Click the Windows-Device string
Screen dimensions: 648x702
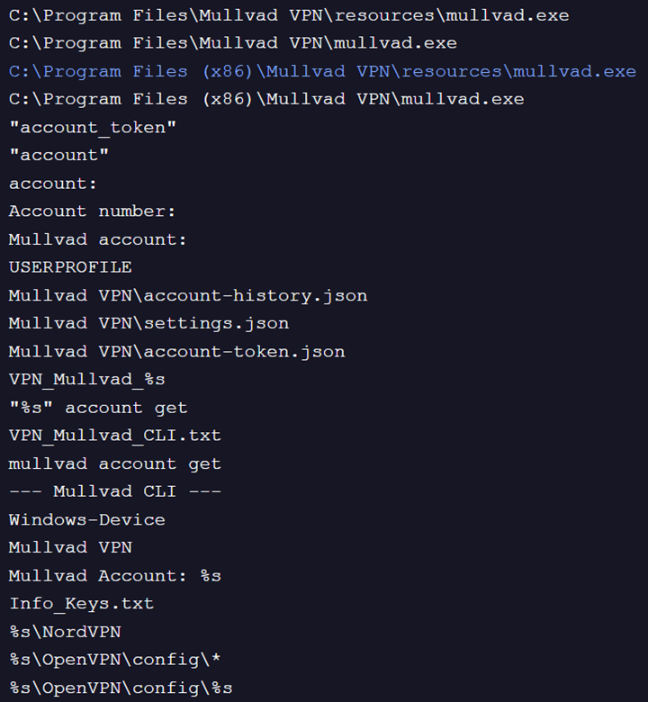click(x=87, y=519)
